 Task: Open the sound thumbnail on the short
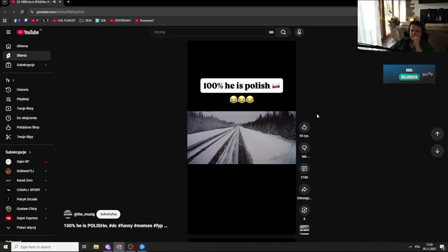point(304,230)
